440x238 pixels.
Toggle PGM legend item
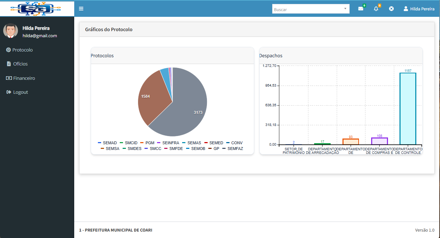(x=147, y=143)
